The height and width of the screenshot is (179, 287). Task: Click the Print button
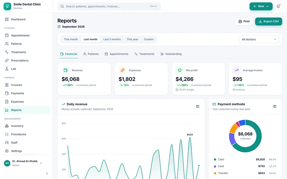(244, 21)
